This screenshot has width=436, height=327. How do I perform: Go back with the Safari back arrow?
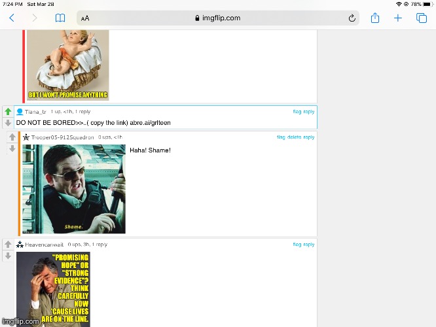pos(12,18)
